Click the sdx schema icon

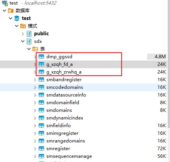(29, 41)
